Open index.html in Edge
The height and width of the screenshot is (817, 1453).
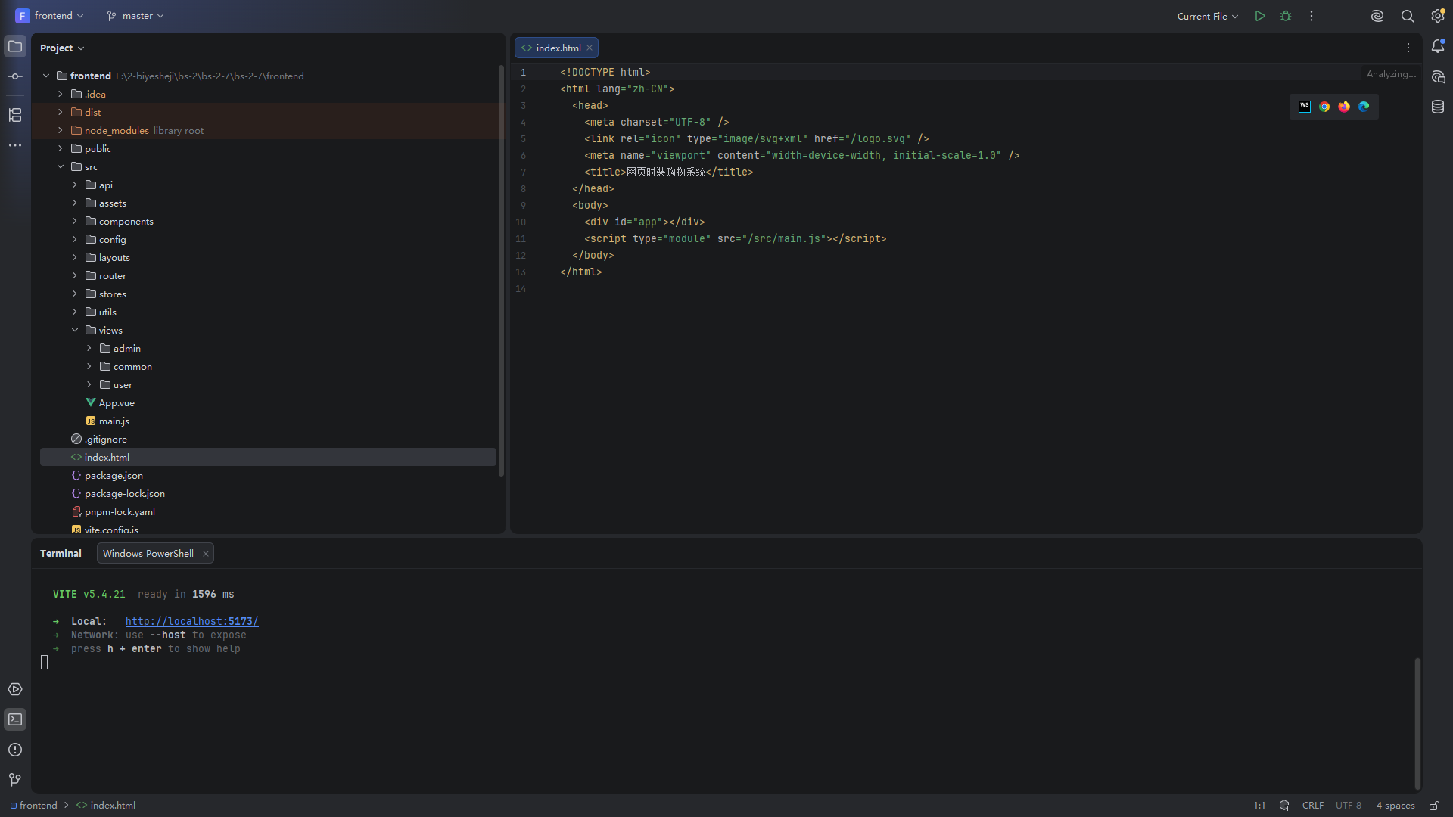tap(1364, 107)
